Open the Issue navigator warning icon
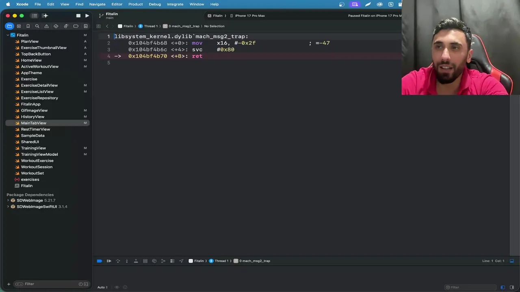Viewport: 520px width, 292px height. [46, 26]
